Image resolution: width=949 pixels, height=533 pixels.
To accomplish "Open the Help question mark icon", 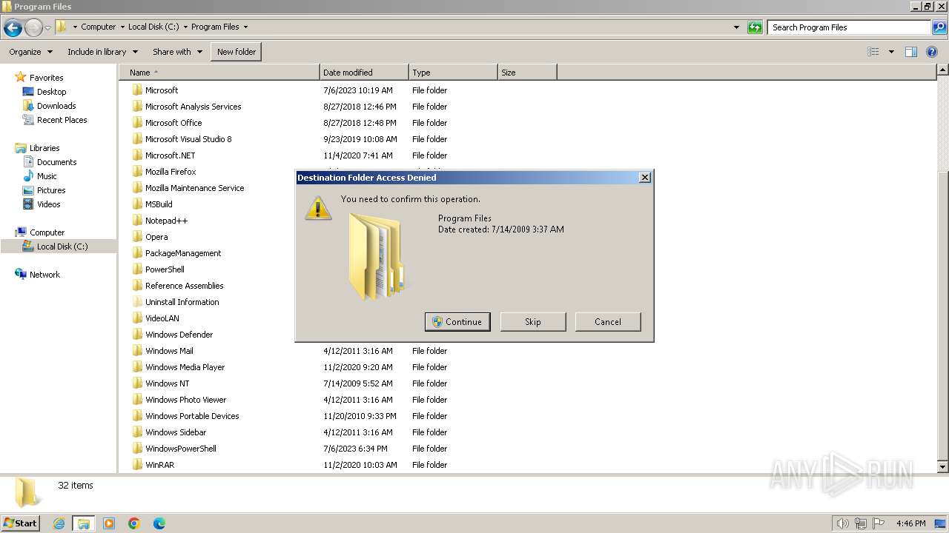I will (933, 52).
